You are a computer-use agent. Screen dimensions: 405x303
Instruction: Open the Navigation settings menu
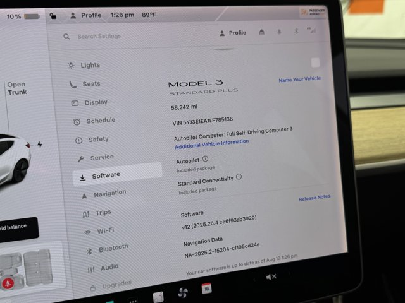[104, 194]
